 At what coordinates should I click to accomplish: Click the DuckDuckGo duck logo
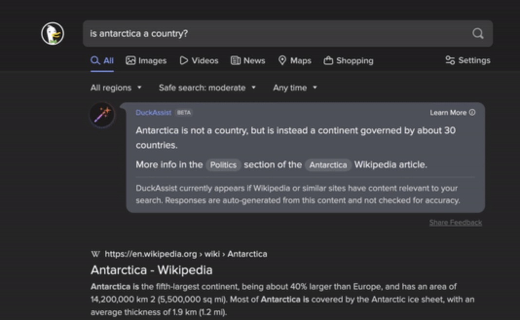(x=53, y=34)
